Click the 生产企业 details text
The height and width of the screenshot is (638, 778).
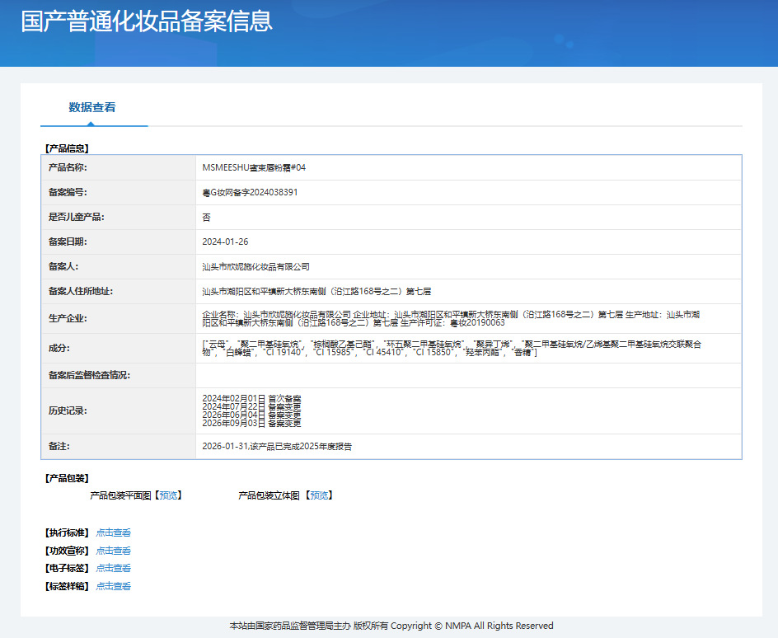pos(451,318)
